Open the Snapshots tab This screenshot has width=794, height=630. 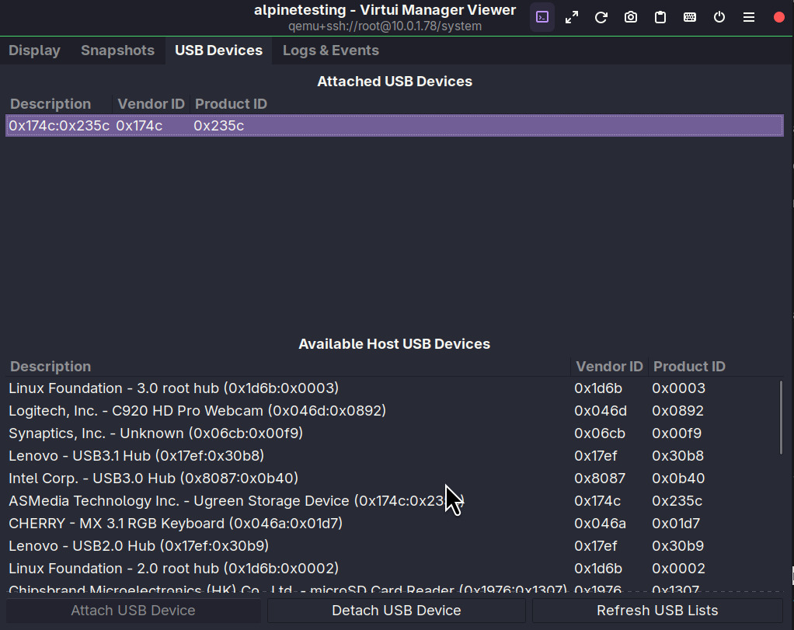(x=117, y=50)
